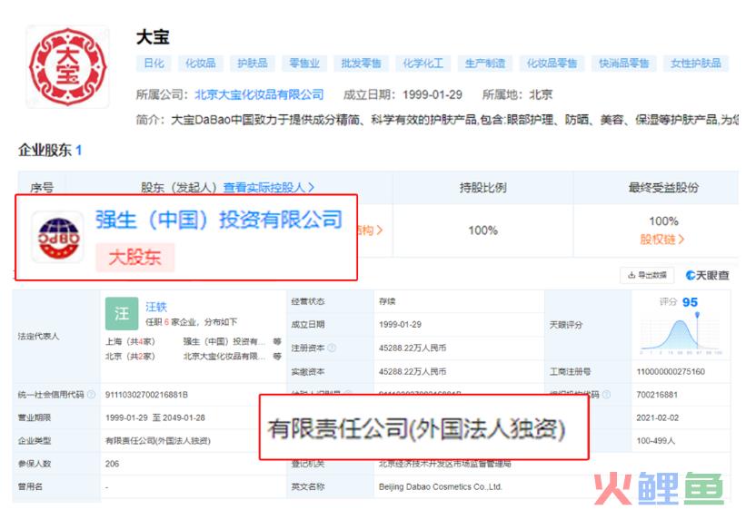Viewport: 746px width, 510px height.
Task: Click the credit code 91110302700216881B
Action: 146,395
